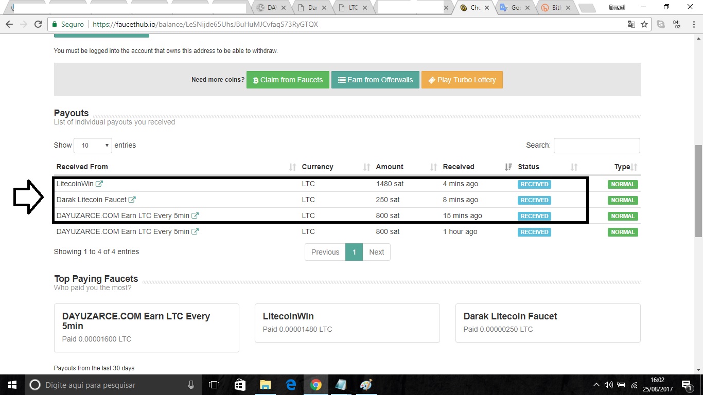Image resolution: width=703 pixels, height=395 pixels.
Task: Open the notification Action Center
Action: [686, 385]
